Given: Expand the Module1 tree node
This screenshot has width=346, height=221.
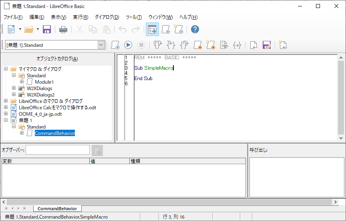Looking at the screenshot, I should pyautogui.click(x=22, y=81).
